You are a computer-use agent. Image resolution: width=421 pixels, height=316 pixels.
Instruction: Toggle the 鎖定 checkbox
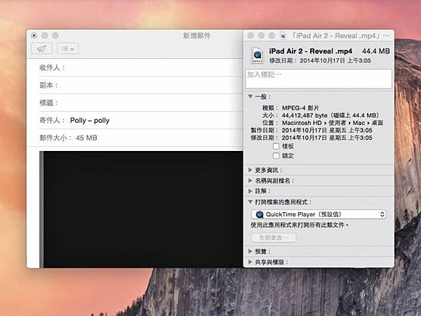[276, 156]
